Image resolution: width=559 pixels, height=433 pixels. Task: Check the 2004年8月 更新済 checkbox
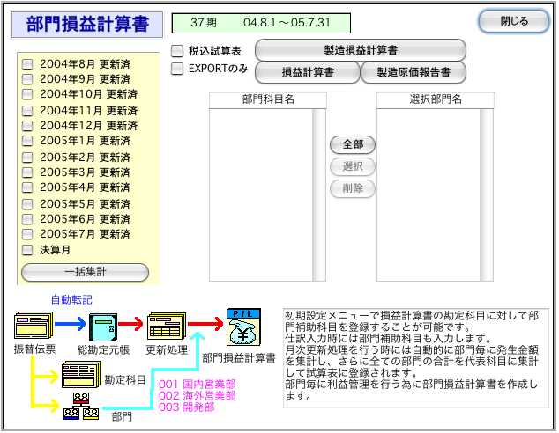pos(27,63)
